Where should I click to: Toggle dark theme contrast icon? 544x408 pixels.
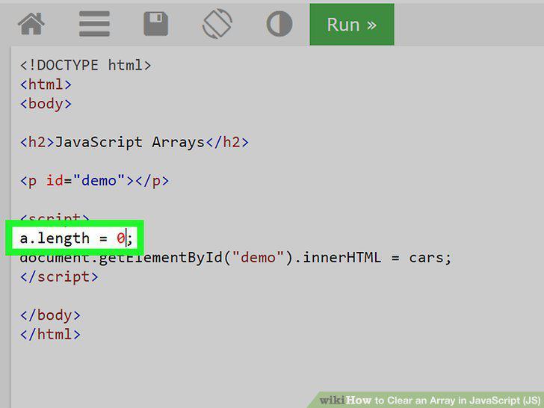click(279, 24)
